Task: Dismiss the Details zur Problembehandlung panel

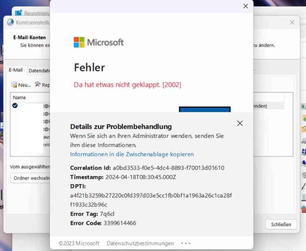Action: pos(240,123)
